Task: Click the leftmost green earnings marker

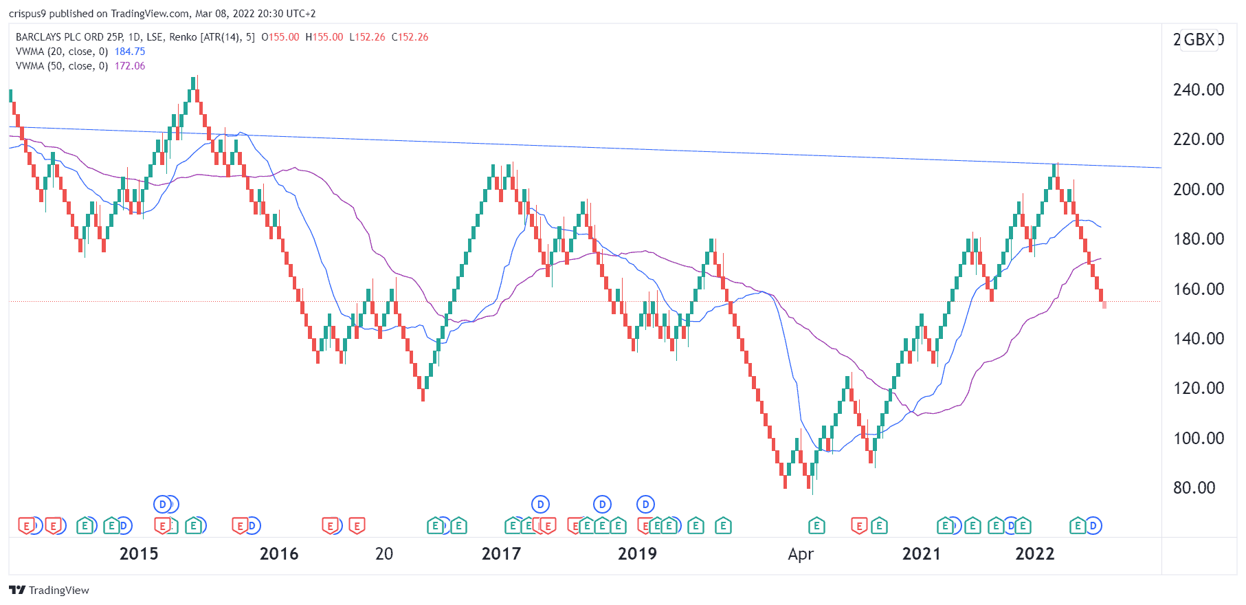Action: (85, 527)
